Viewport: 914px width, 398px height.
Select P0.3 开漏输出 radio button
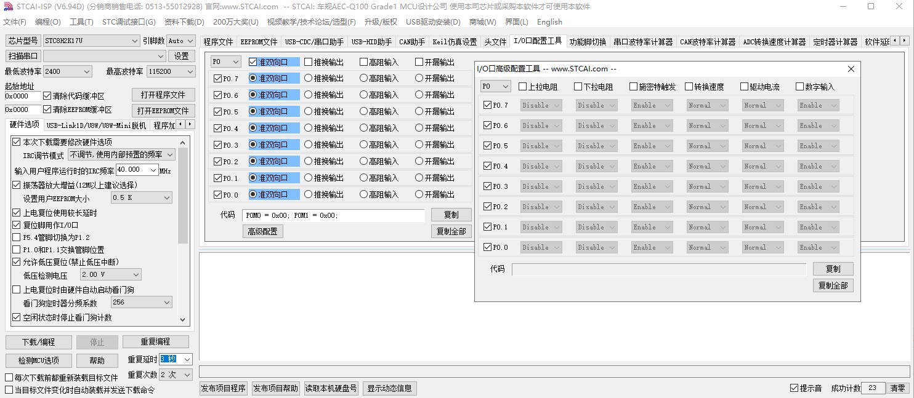click(x=419, y=145)
